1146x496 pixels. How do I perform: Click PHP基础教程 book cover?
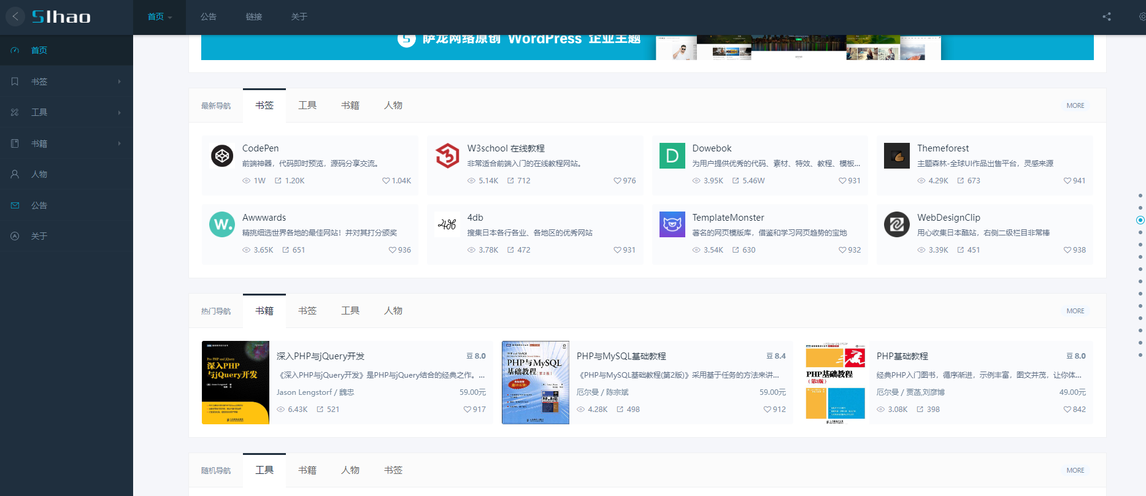[836, 383]
